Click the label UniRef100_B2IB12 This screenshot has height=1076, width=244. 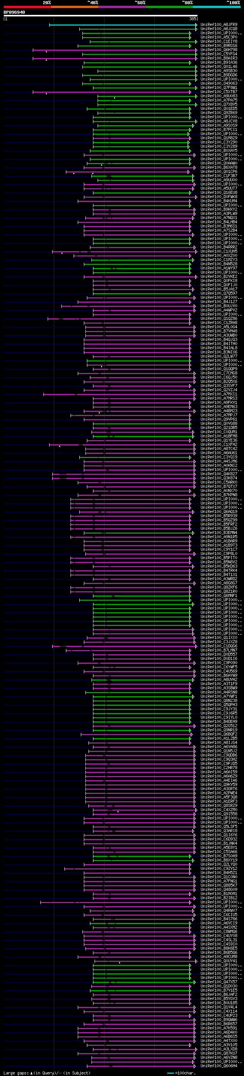click(x=219, y=898)
